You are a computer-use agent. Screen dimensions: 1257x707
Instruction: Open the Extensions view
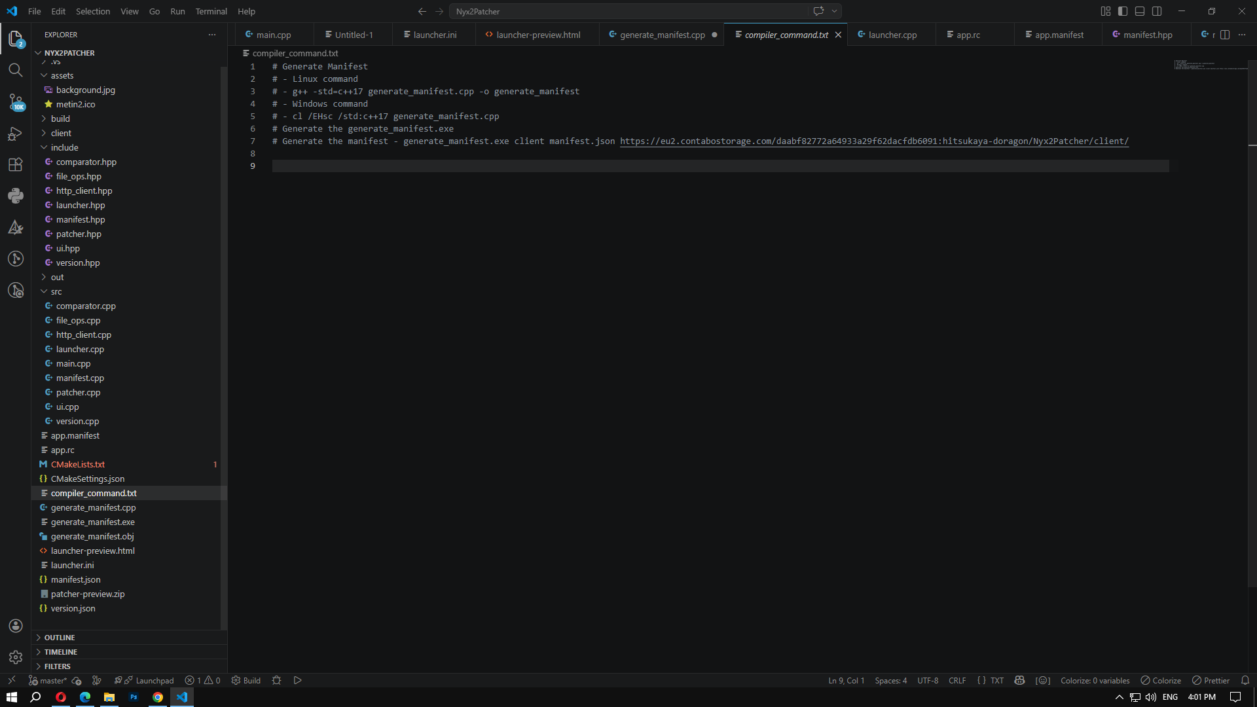16,164
